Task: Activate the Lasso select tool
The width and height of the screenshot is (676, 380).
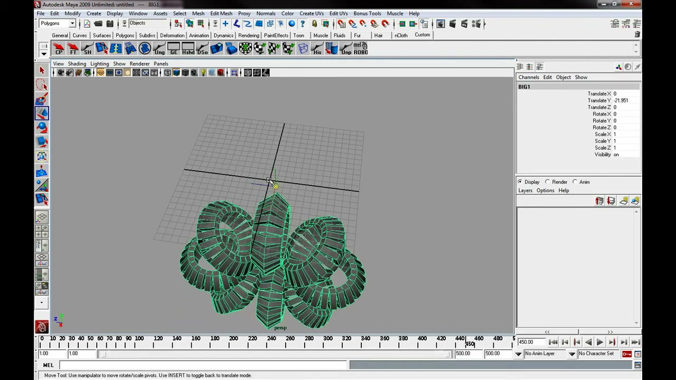Action: pyautogui.click(x=42, y=85)
